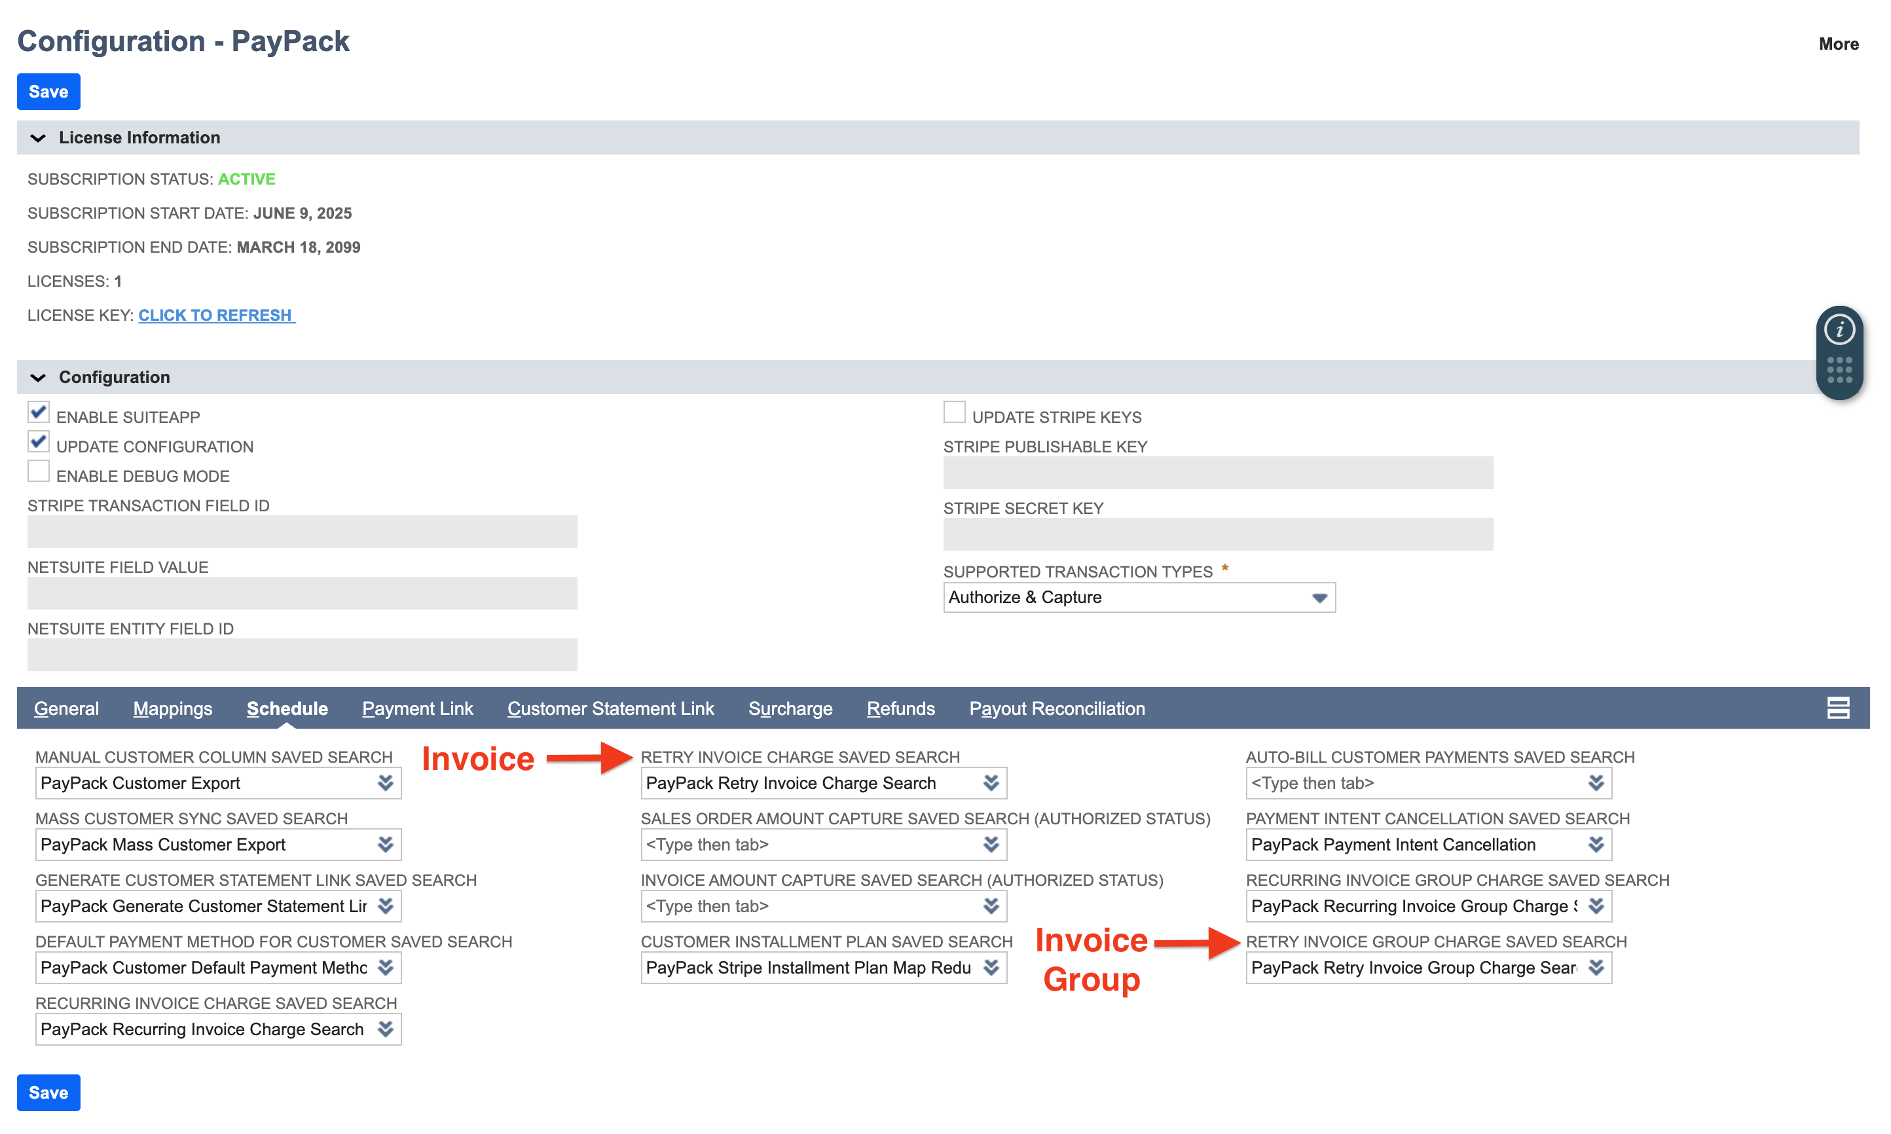
Task: Open Sales Order Amount Capture dropdown arrow
Action: [x=991, y=845]
